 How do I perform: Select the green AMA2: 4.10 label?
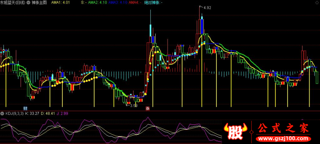click(x=97, y=3)
